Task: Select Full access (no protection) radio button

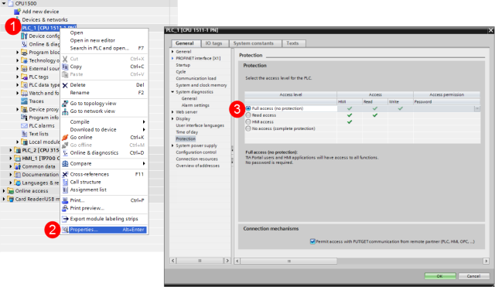Action: click(248, 108)
